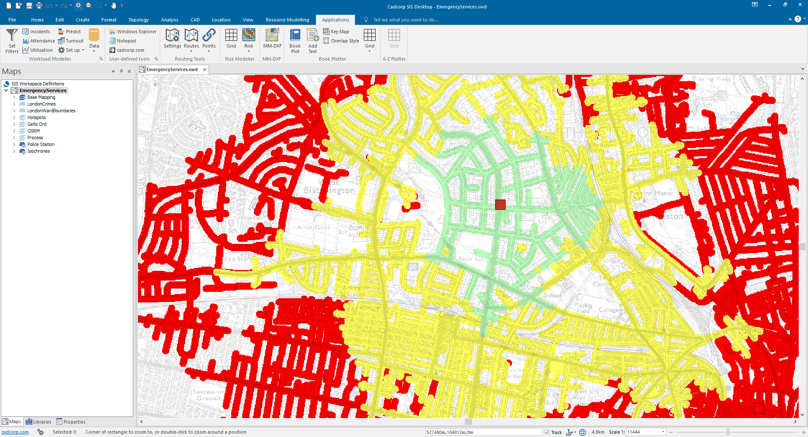
Task: Pin the Maps panel
Action: point(121,71)
